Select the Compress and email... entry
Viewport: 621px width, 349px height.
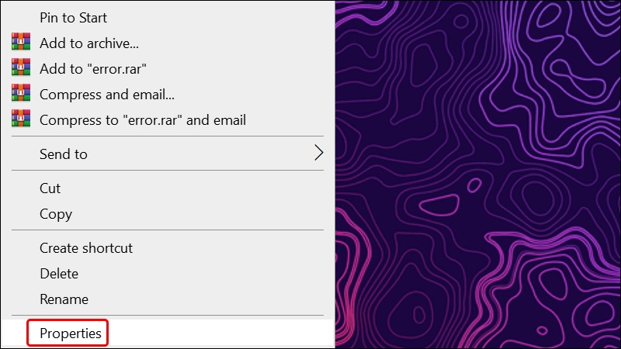click(106, 94)
